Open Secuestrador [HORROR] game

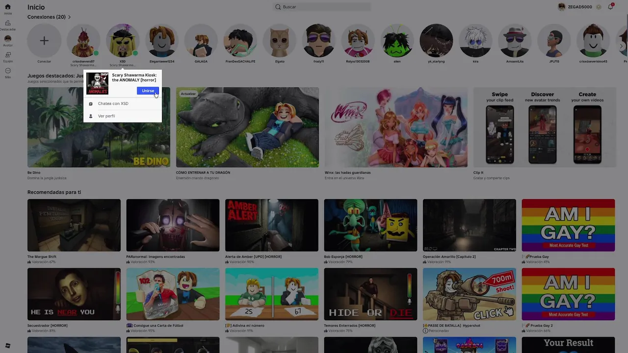(x=74, y=294)
